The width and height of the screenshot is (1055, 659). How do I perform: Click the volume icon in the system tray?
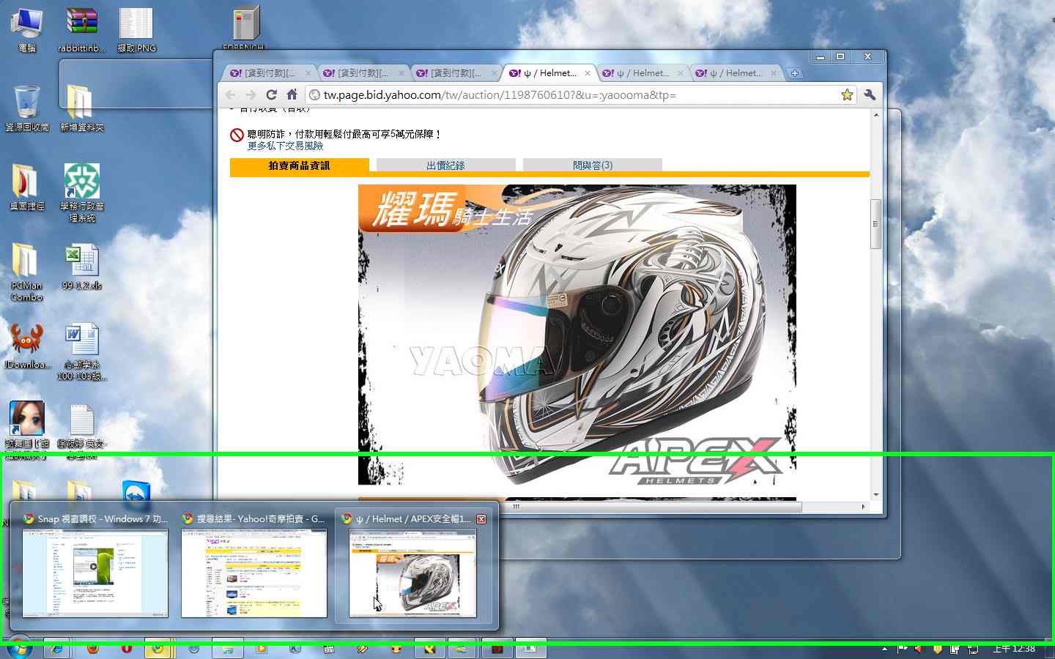pos(918,649)
